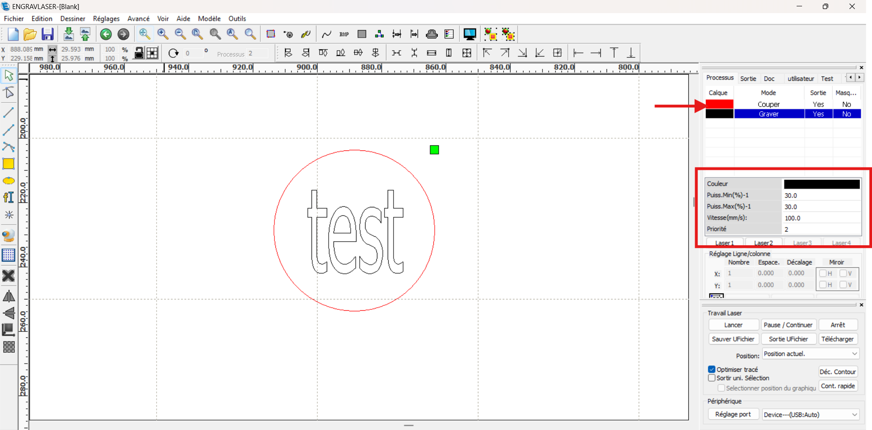Click the Vitesse(mm/s) value 100.0
Image resolution: width=872 pixels, height=430 pixels.
tap(821, 218)
